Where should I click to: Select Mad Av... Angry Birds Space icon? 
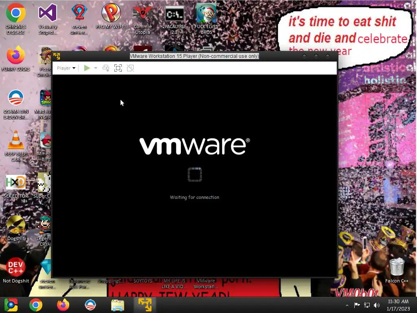44,104
